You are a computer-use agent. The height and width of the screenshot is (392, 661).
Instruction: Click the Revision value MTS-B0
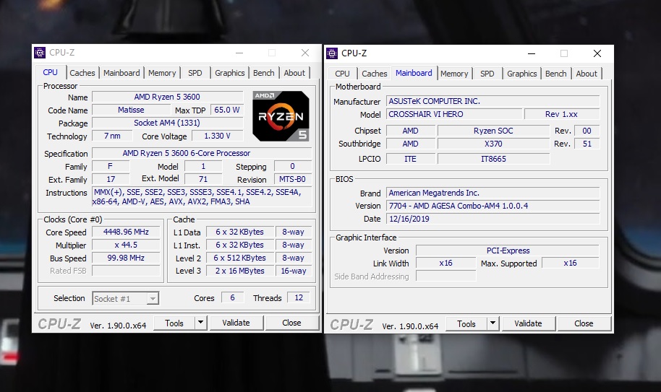(293, 179)
